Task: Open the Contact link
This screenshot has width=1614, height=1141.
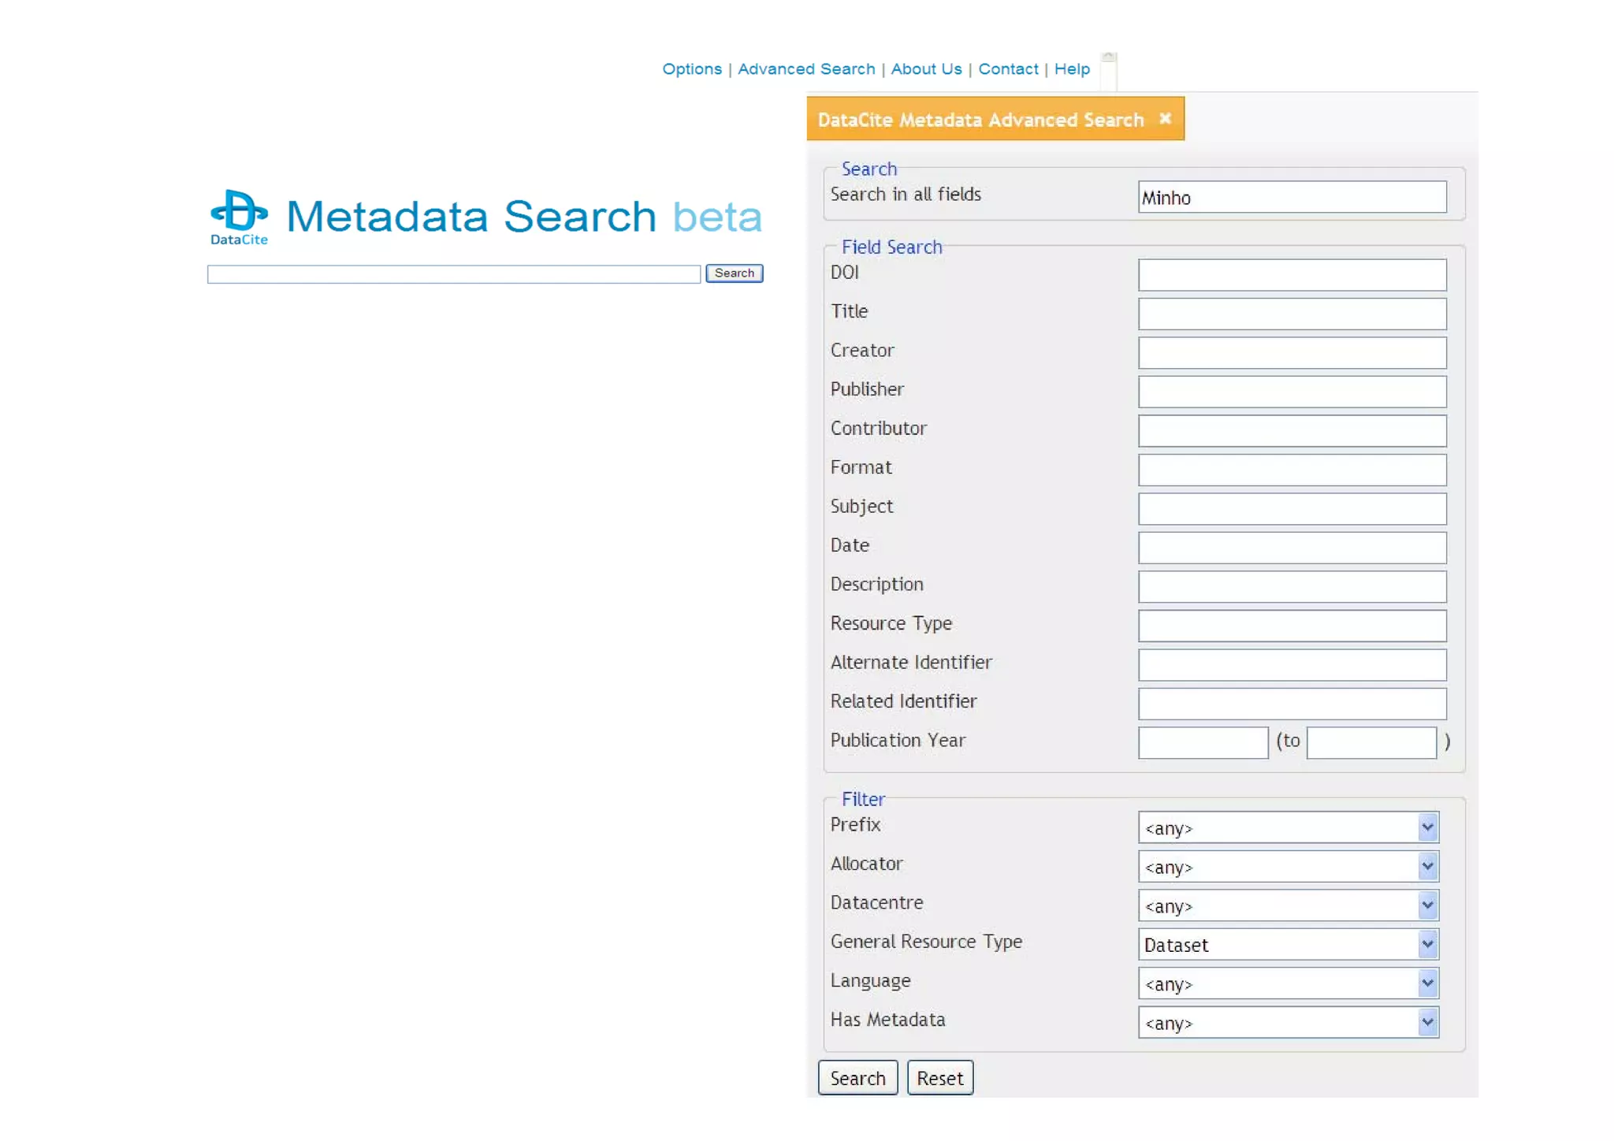Action: [1008, 69]
